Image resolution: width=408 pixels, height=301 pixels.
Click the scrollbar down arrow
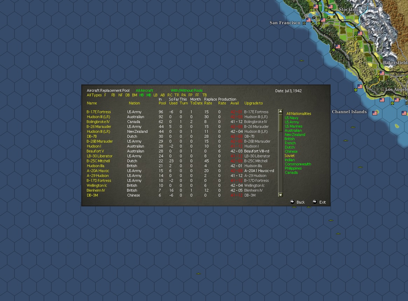tap(280, 195)
